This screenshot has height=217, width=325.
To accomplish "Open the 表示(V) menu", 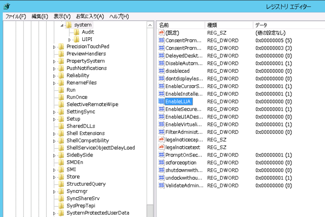I will pyautogui.click(x=62, y=17).
